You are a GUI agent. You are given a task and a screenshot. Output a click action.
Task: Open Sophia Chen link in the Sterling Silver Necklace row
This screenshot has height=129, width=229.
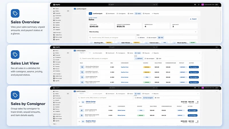click(x=125, y=67)
